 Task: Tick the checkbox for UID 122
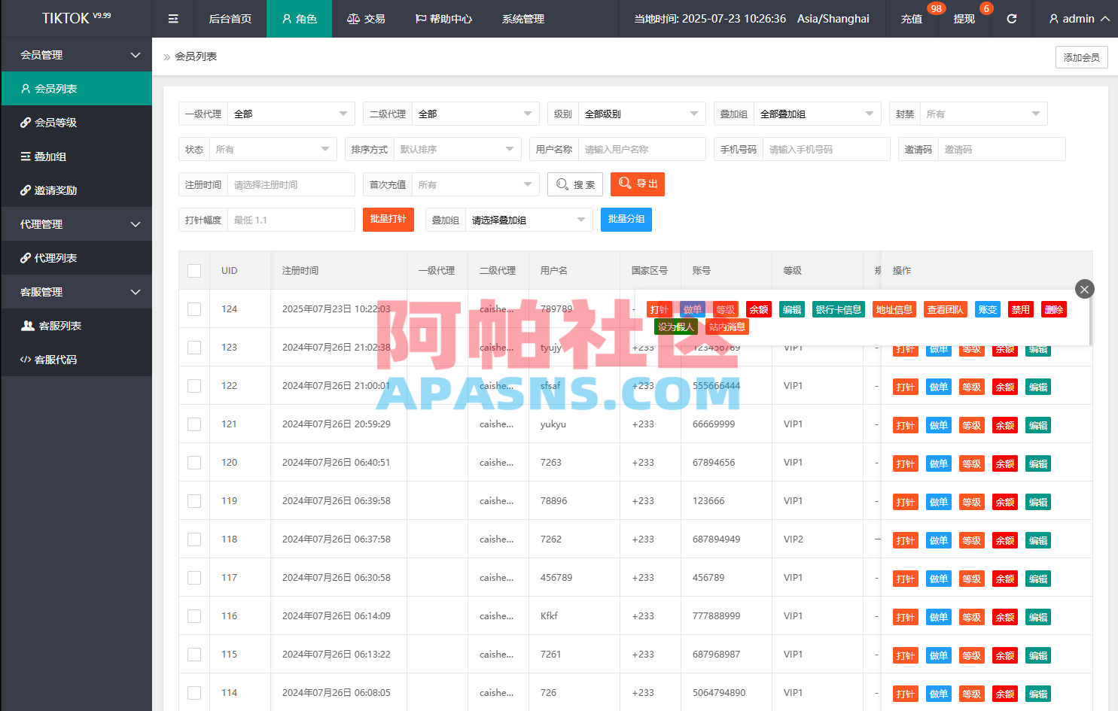194,386
